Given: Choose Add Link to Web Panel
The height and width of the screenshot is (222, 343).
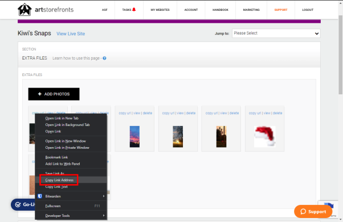Looking at the screenshot, I should (71, 164).
